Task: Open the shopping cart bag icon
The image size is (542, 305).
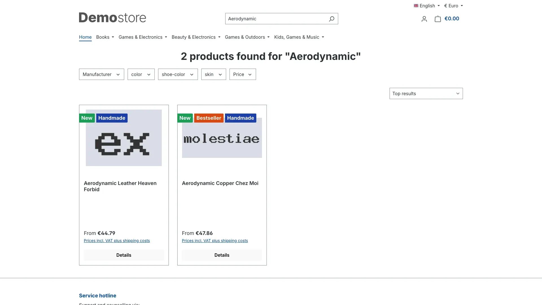Action: click(438, 19)
